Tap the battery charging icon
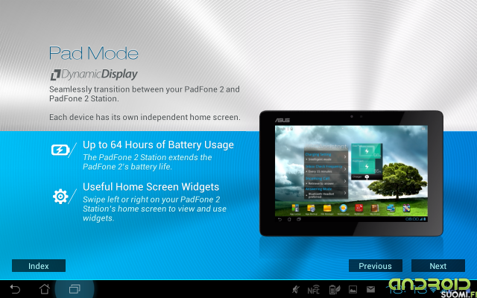Screen dimensions: 477x298 pyautogui.click(x=60, y=150)
